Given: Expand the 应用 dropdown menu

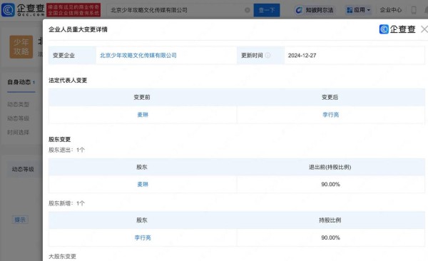Looking at the screenshot, I should [358, 10].
